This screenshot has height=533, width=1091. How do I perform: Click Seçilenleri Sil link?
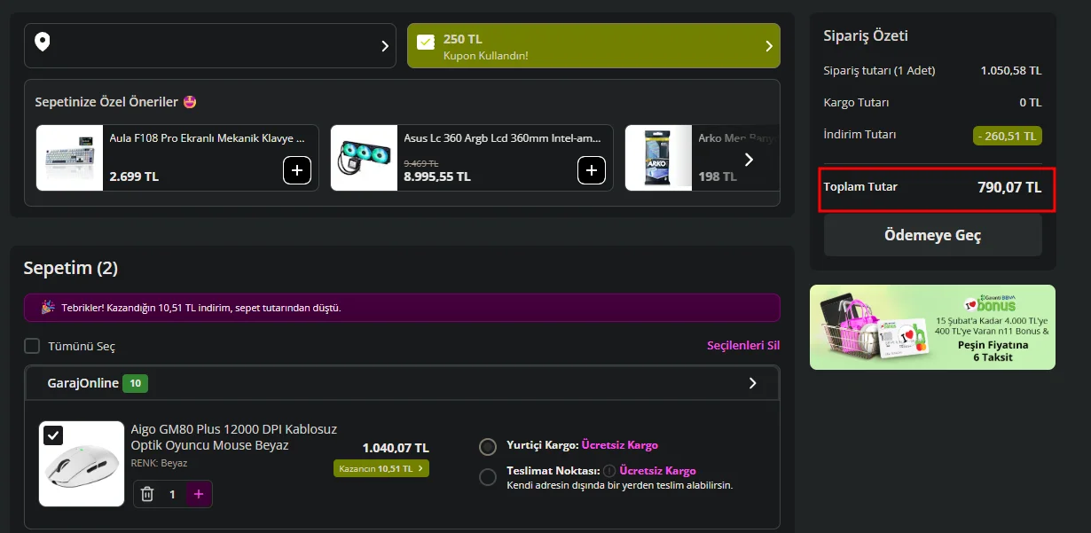click(x=743, y=345)
